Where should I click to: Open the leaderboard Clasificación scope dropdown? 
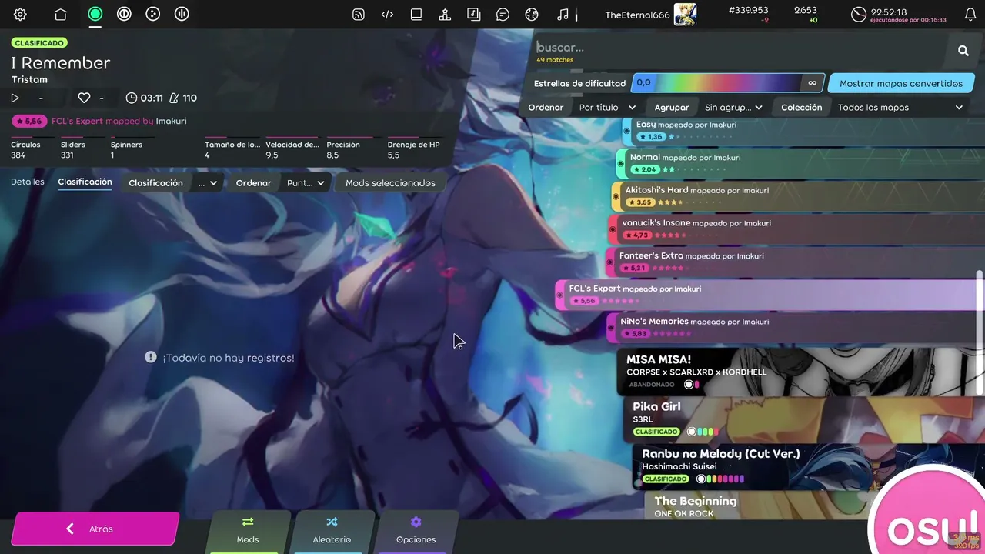[x=207, y=183]
